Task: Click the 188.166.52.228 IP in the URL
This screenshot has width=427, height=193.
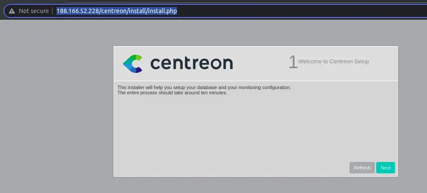Action: click(78, 11)
